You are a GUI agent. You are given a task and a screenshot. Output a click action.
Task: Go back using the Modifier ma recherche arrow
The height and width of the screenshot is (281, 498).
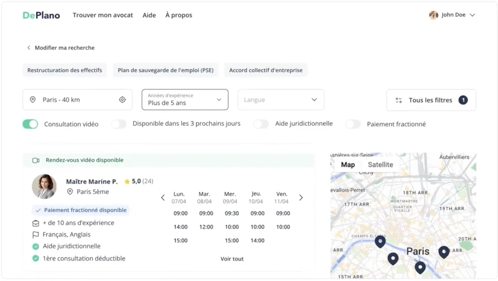(x=29, y=48)
